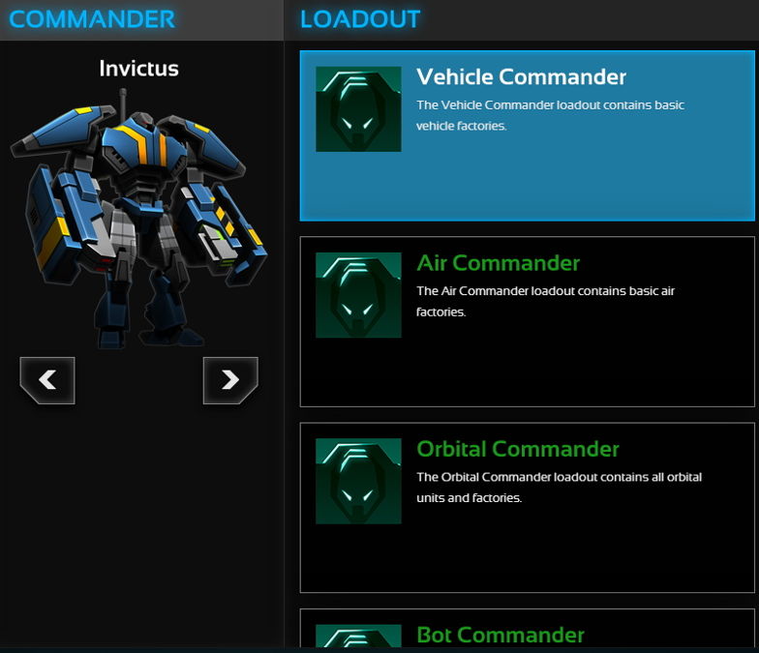This screenshot has height=653, width=759.
Task: Click the Invictus commander mech image
Action: pyautogui.click(x=138, y=218)
